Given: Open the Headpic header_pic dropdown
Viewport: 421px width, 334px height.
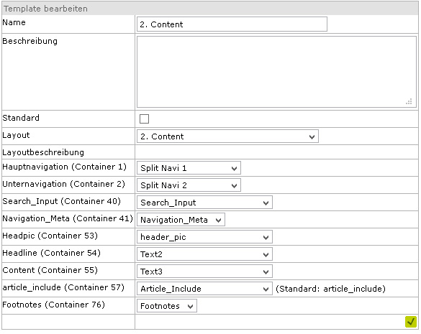Looking at the screenshot, I should tap(204, 237).
